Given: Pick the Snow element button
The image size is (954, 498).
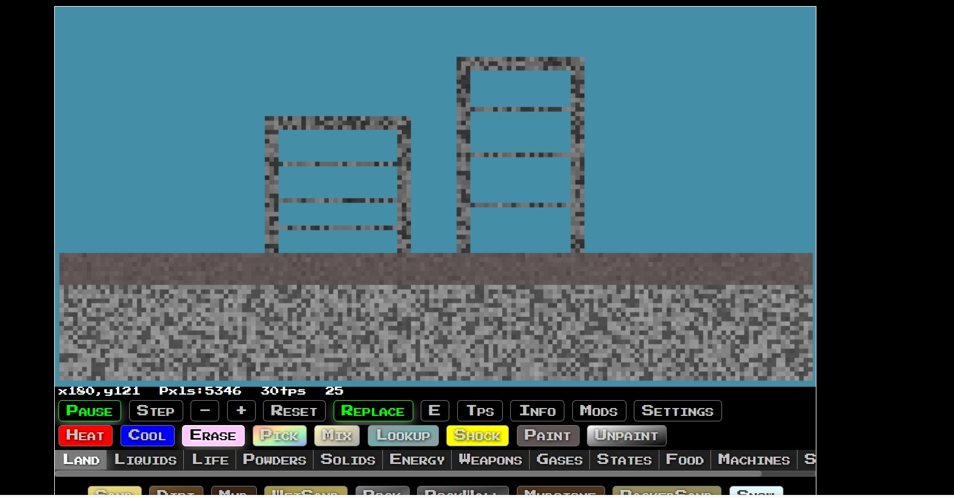Looking at the screenshot, I should tap(756, 492).
